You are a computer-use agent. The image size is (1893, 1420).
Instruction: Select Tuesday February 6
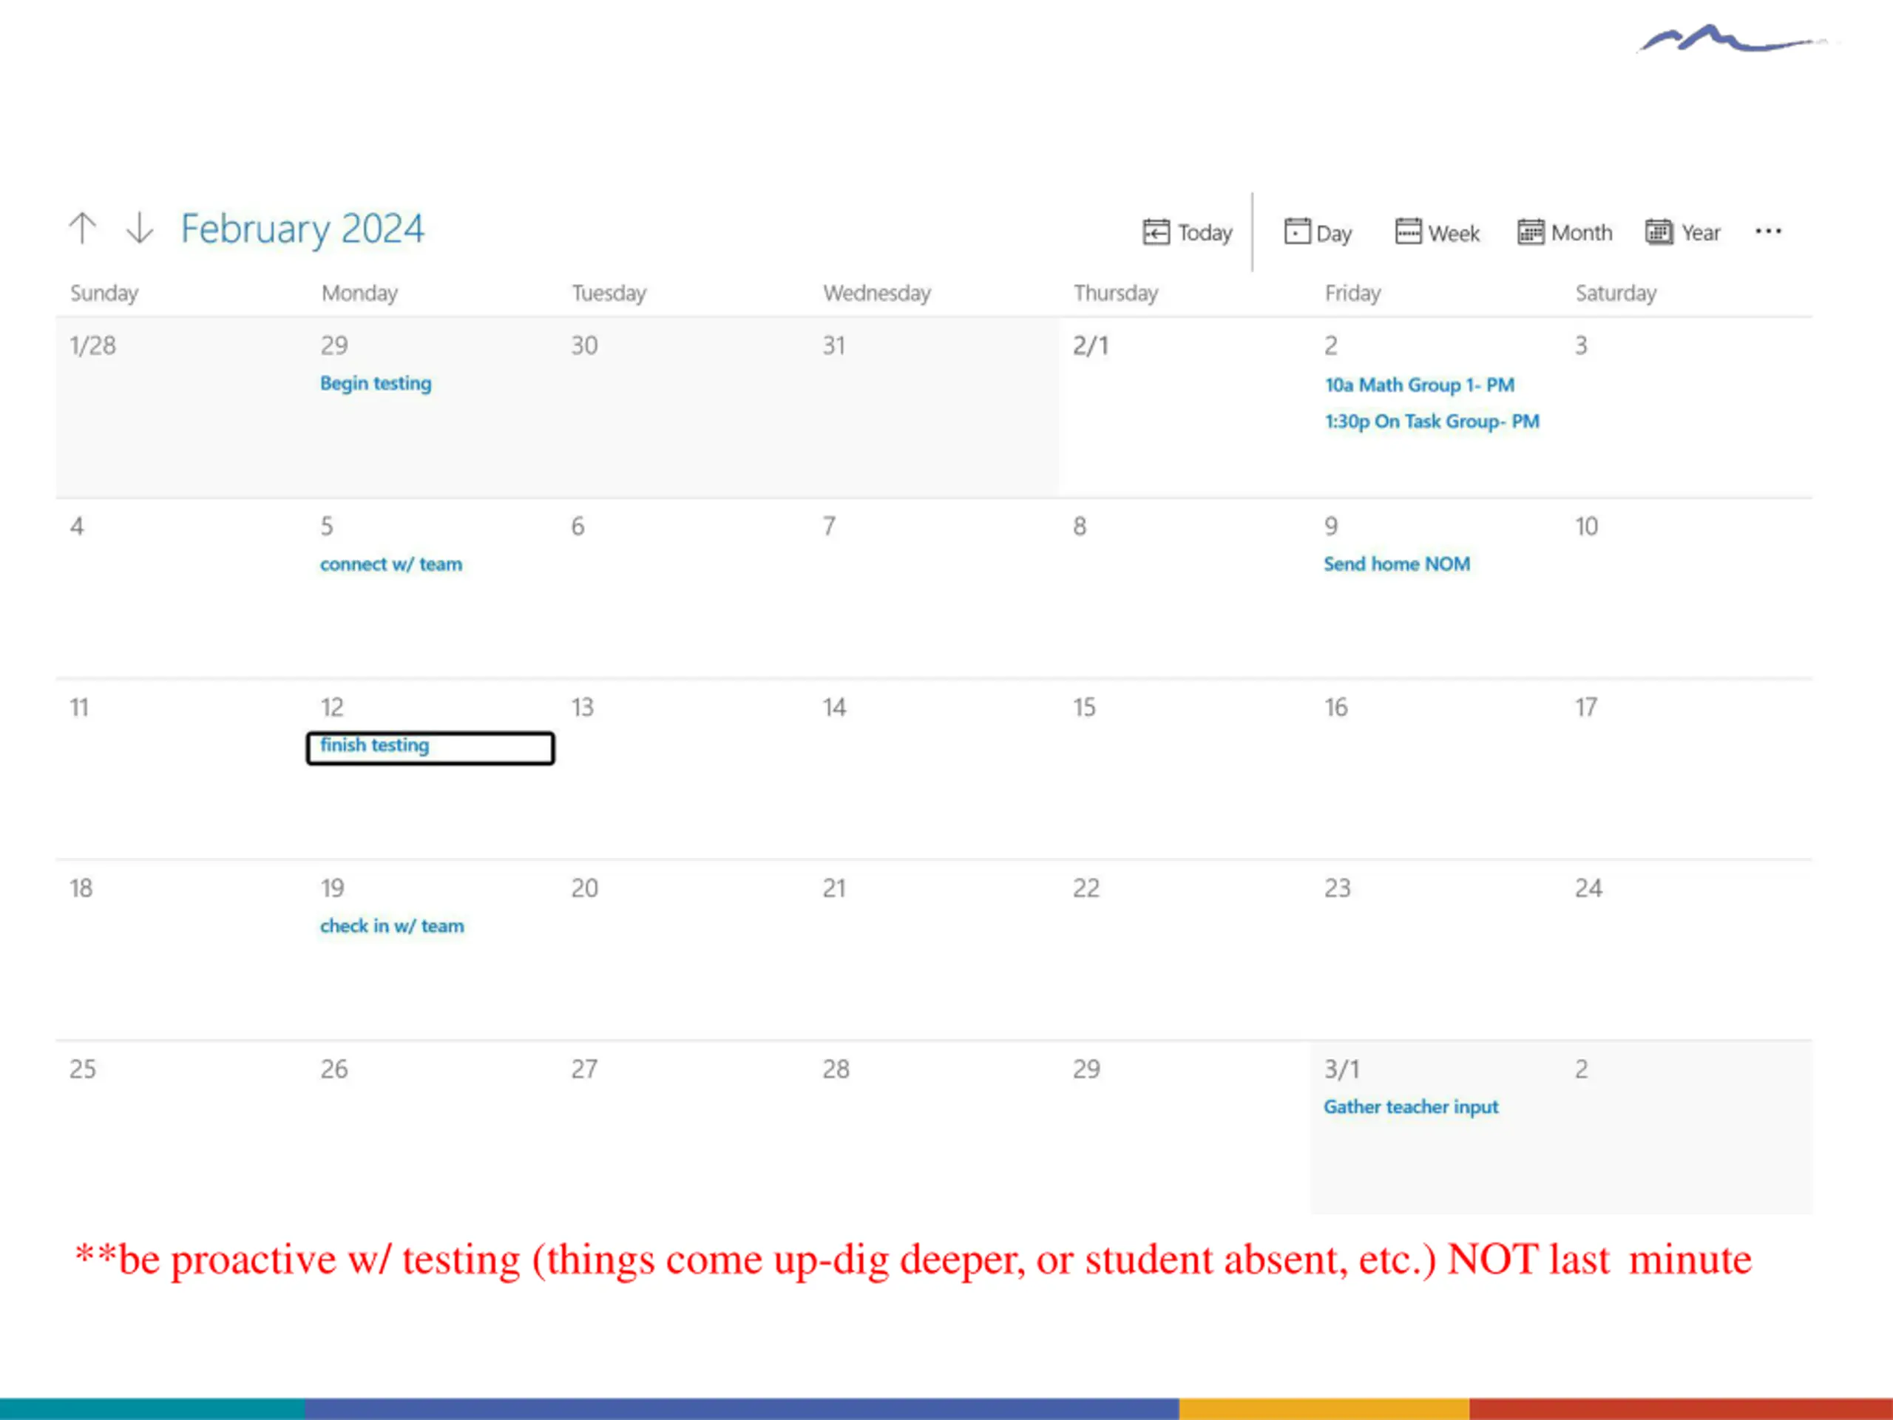tap(578, 527)
